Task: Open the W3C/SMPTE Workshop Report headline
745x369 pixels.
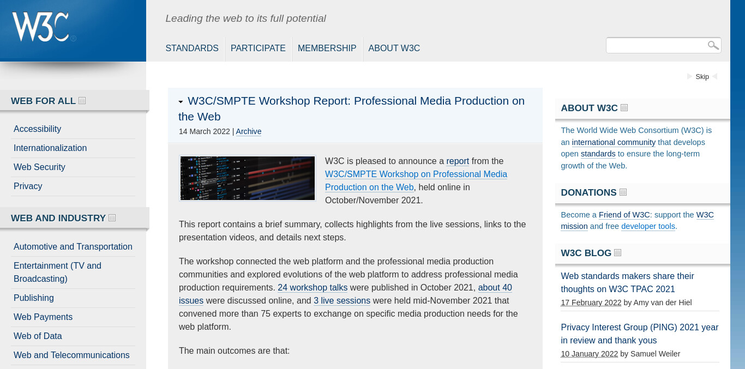Action: pos(351,108)
